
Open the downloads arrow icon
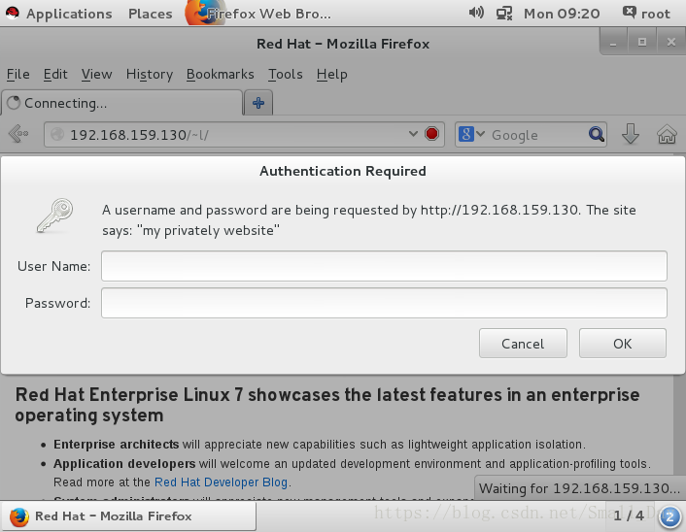pyautogui.click(x=630, y=134)
